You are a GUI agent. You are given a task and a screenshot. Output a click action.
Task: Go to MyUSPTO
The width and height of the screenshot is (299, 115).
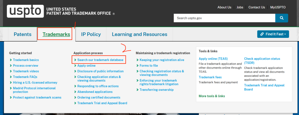[278, 7]
